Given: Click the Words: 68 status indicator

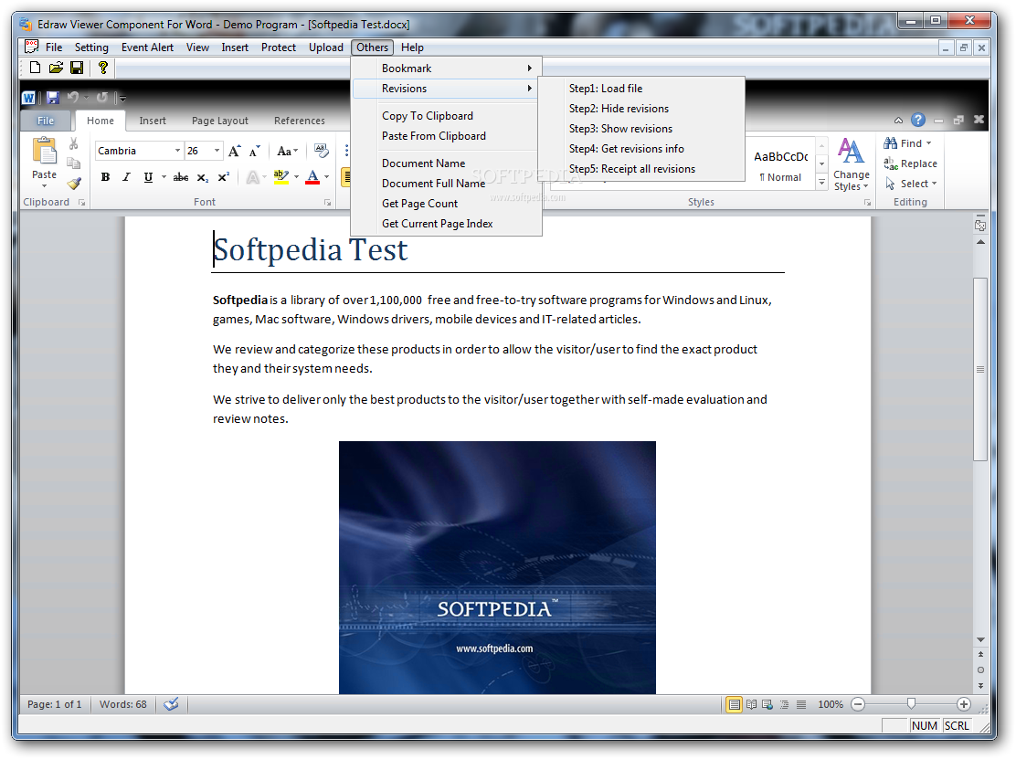Looking at the screenshot, I should (123, 704).
